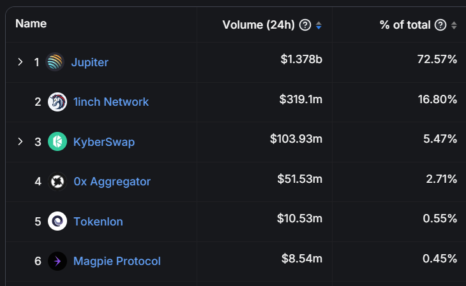This screenshot has height=286, width=466.
Task: Click the Tokenlon swirl logo icon
Action: coord(57,221)
